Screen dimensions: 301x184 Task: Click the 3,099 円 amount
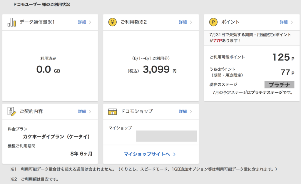(x=160, y=69)
